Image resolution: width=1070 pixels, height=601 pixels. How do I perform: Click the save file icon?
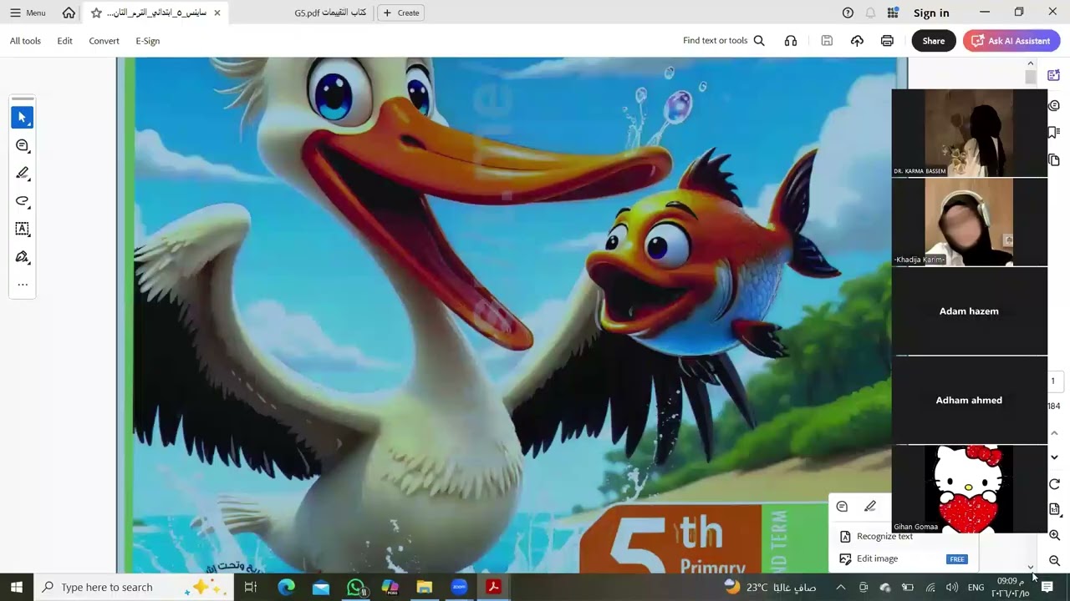pyautogui.click(x=827, y=41)
